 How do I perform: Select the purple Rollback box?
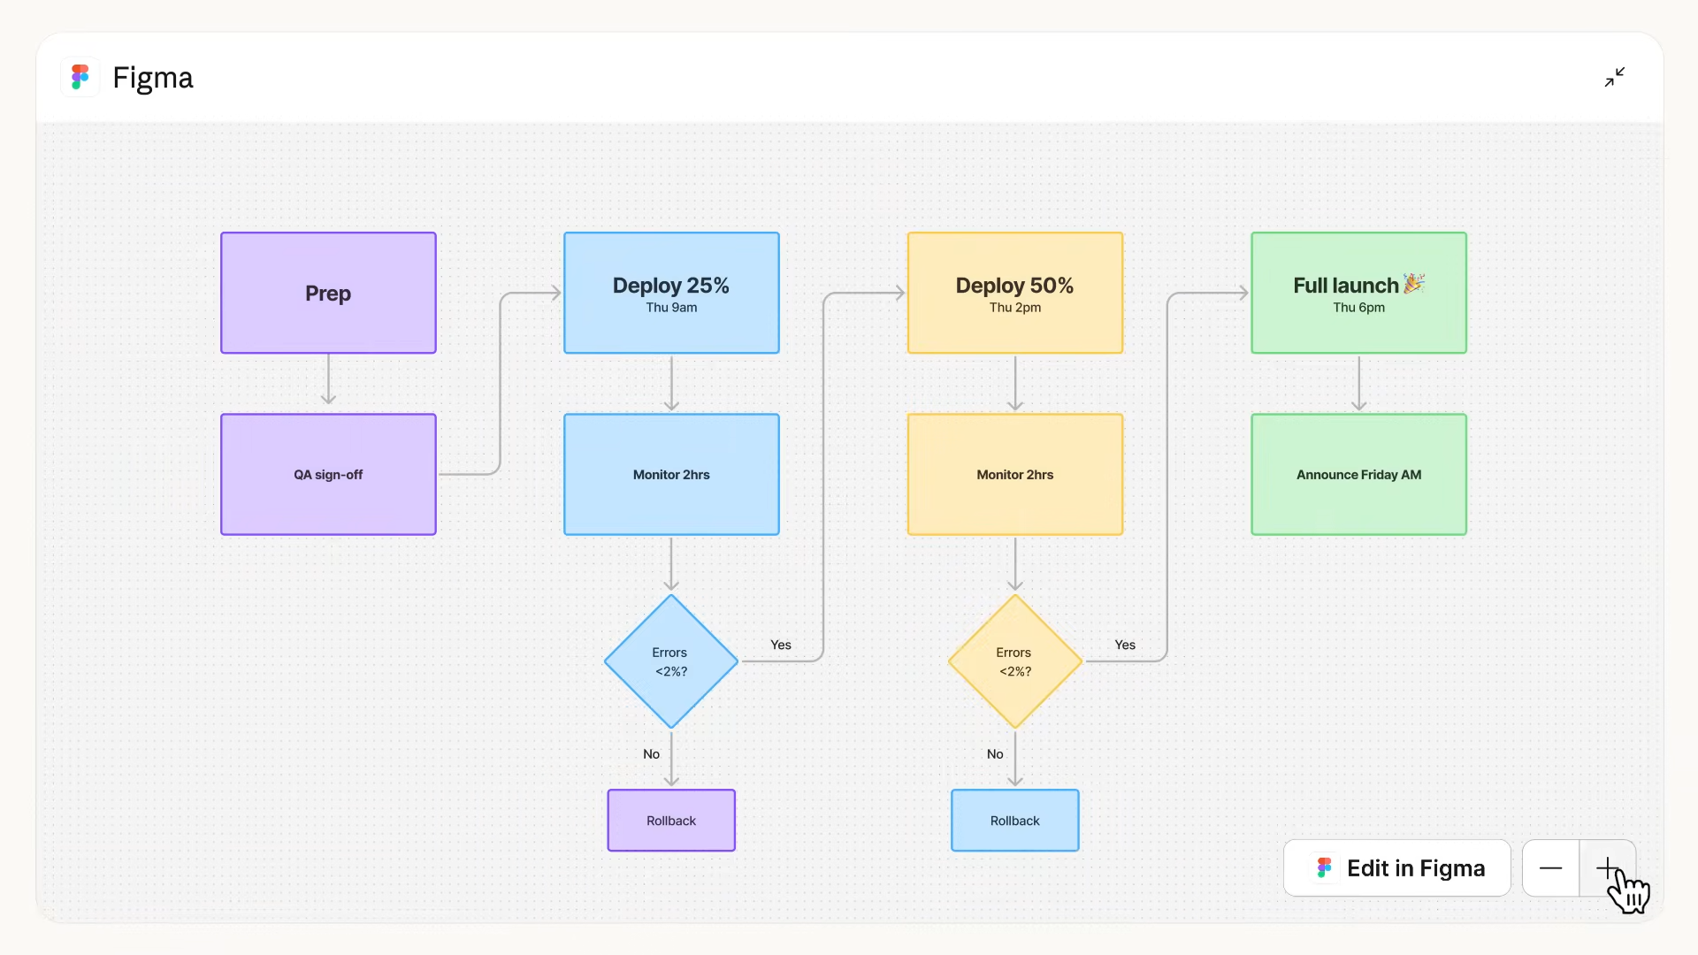pos(671,821)
